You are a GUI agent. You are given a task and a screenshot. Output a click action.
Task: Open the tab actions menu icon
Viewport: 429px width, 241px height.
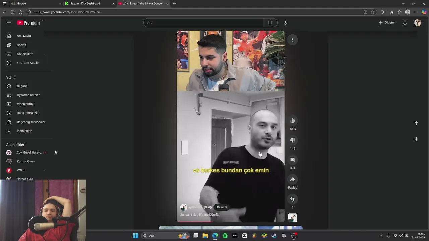tap(4, 4)
